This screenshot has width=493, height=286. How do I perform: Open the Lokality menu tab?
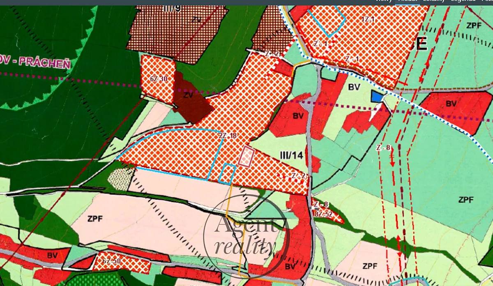(x=434, y=1)
